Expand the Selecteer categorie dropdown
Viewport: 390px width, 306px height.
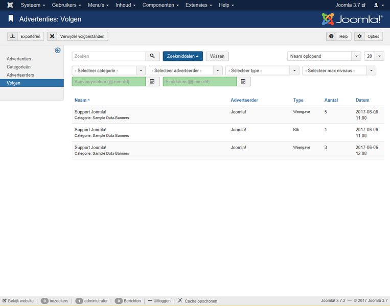tap(109, 70)
